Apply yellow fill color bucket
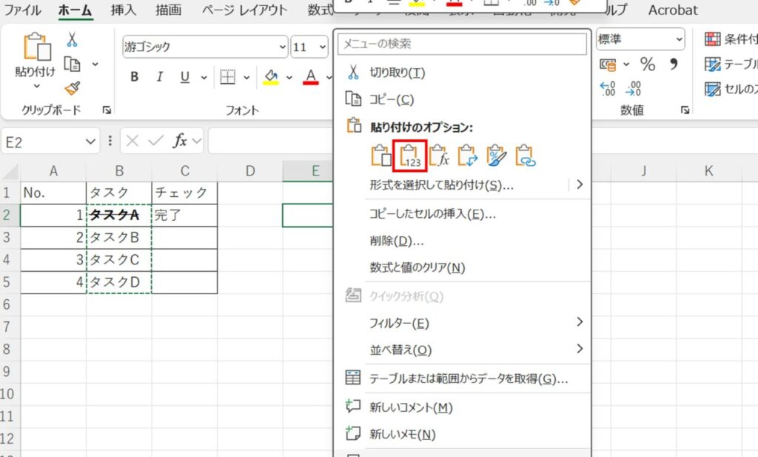 coord(271,77)
